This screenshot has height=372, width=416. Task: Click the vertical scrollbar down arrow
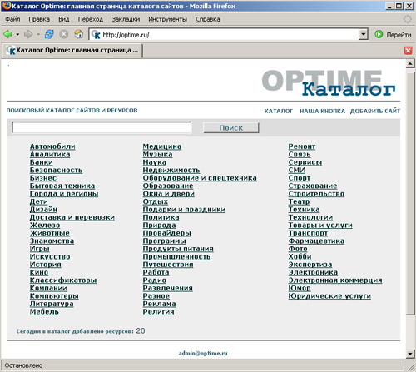pos(410,354)
